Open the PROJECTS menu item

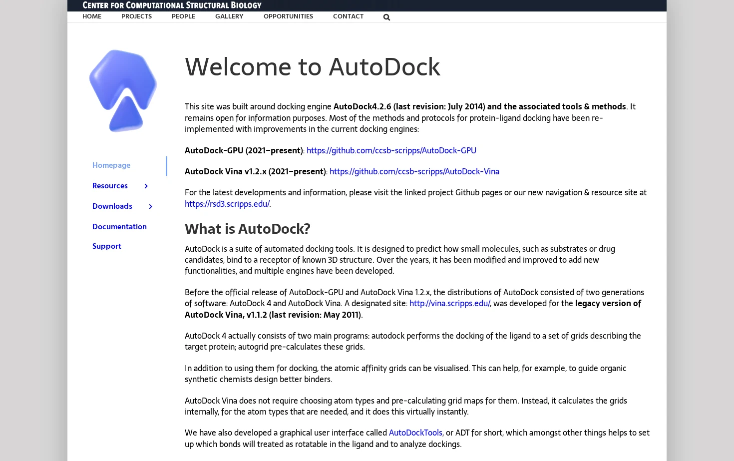click(136, 16)
